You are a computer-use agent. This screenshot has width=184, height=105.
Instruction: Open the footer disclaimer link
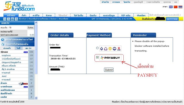(150, 102)
